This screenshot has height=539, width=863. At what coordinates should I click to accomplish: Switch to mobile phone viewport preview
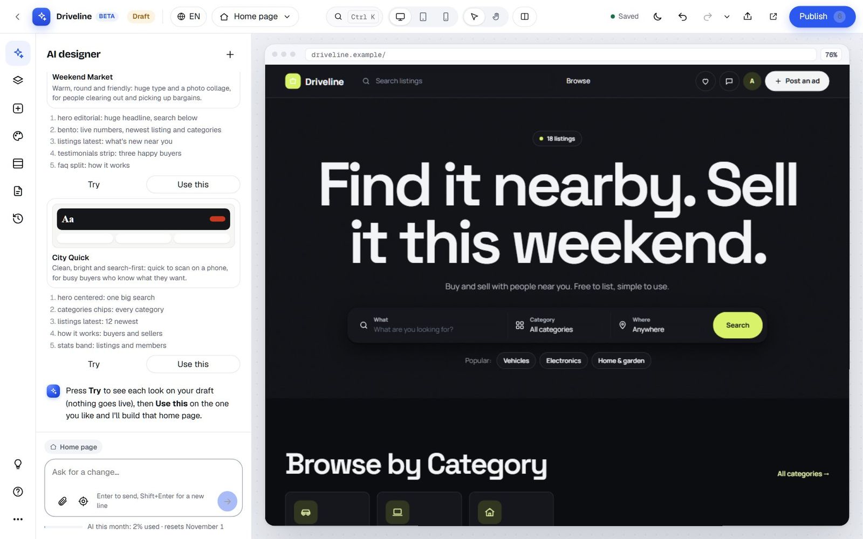446,17
